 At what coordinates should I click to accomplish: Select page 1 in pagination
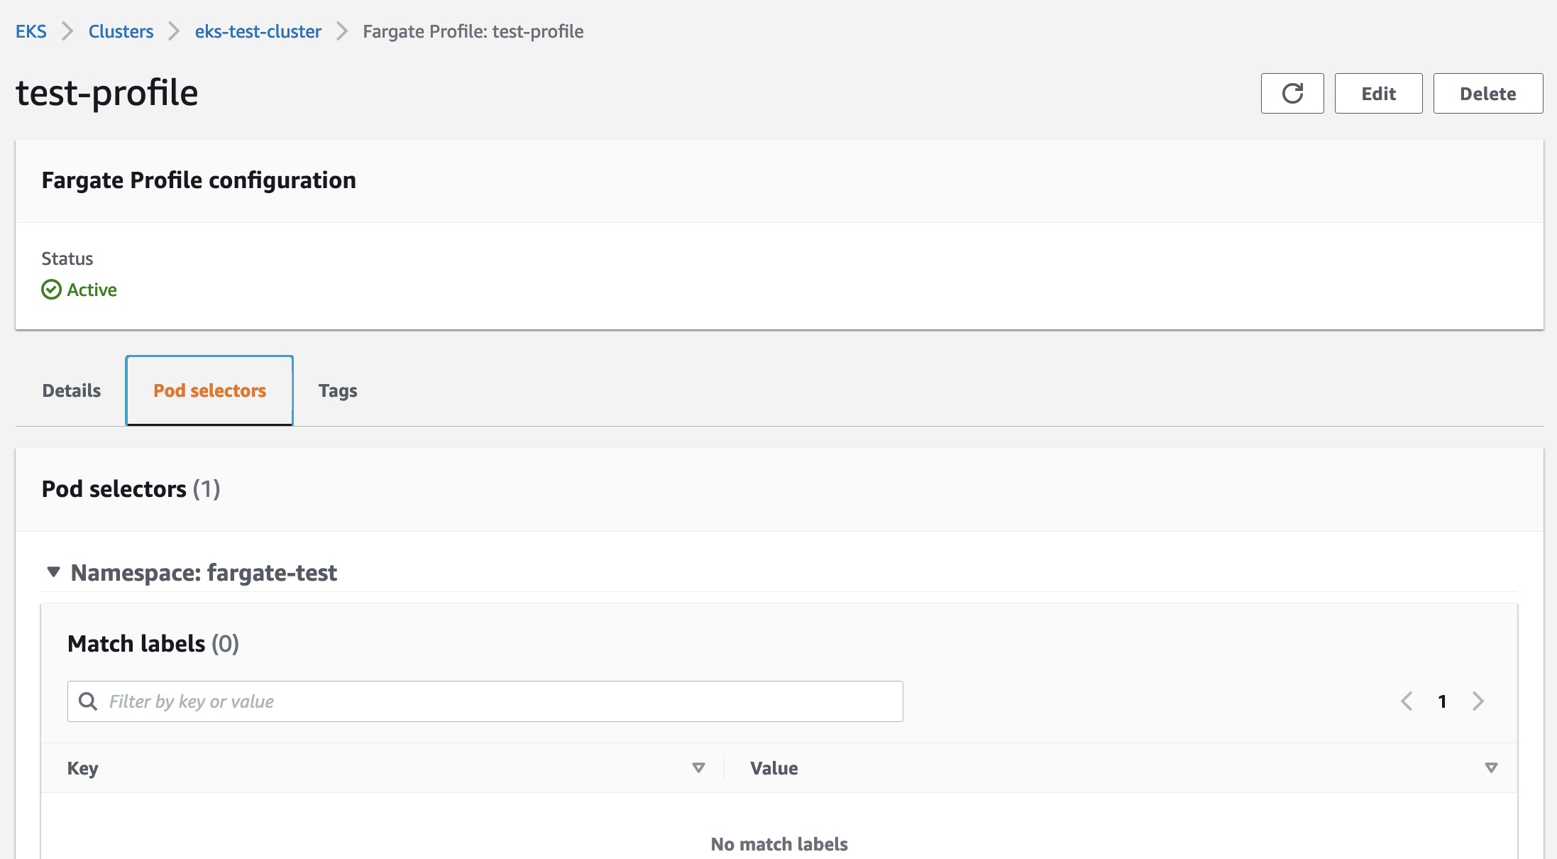1442,701
